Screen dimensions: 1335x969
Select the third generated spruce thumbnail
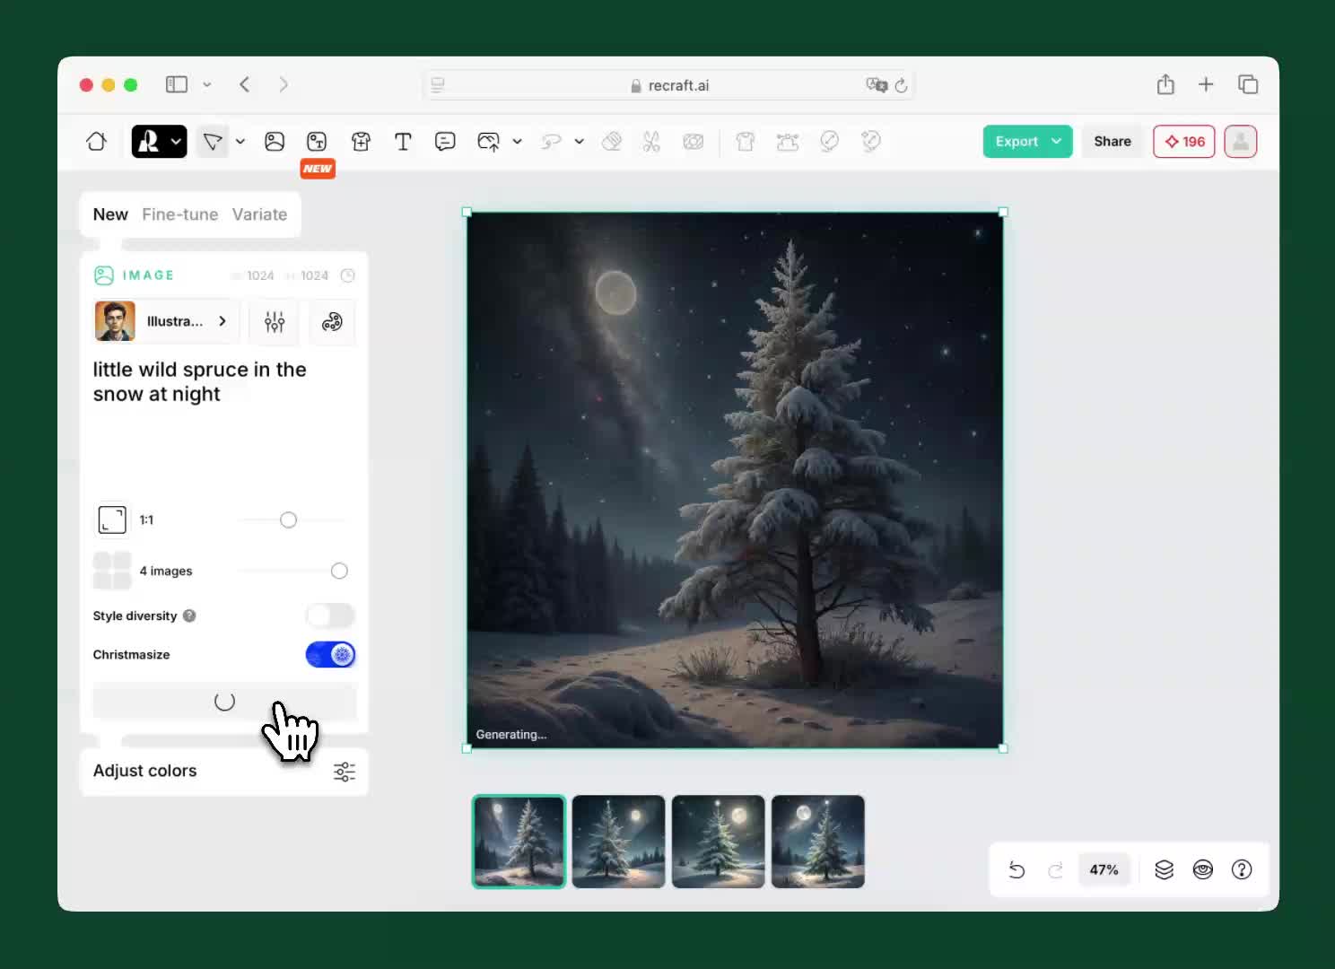tap(719, 842)
